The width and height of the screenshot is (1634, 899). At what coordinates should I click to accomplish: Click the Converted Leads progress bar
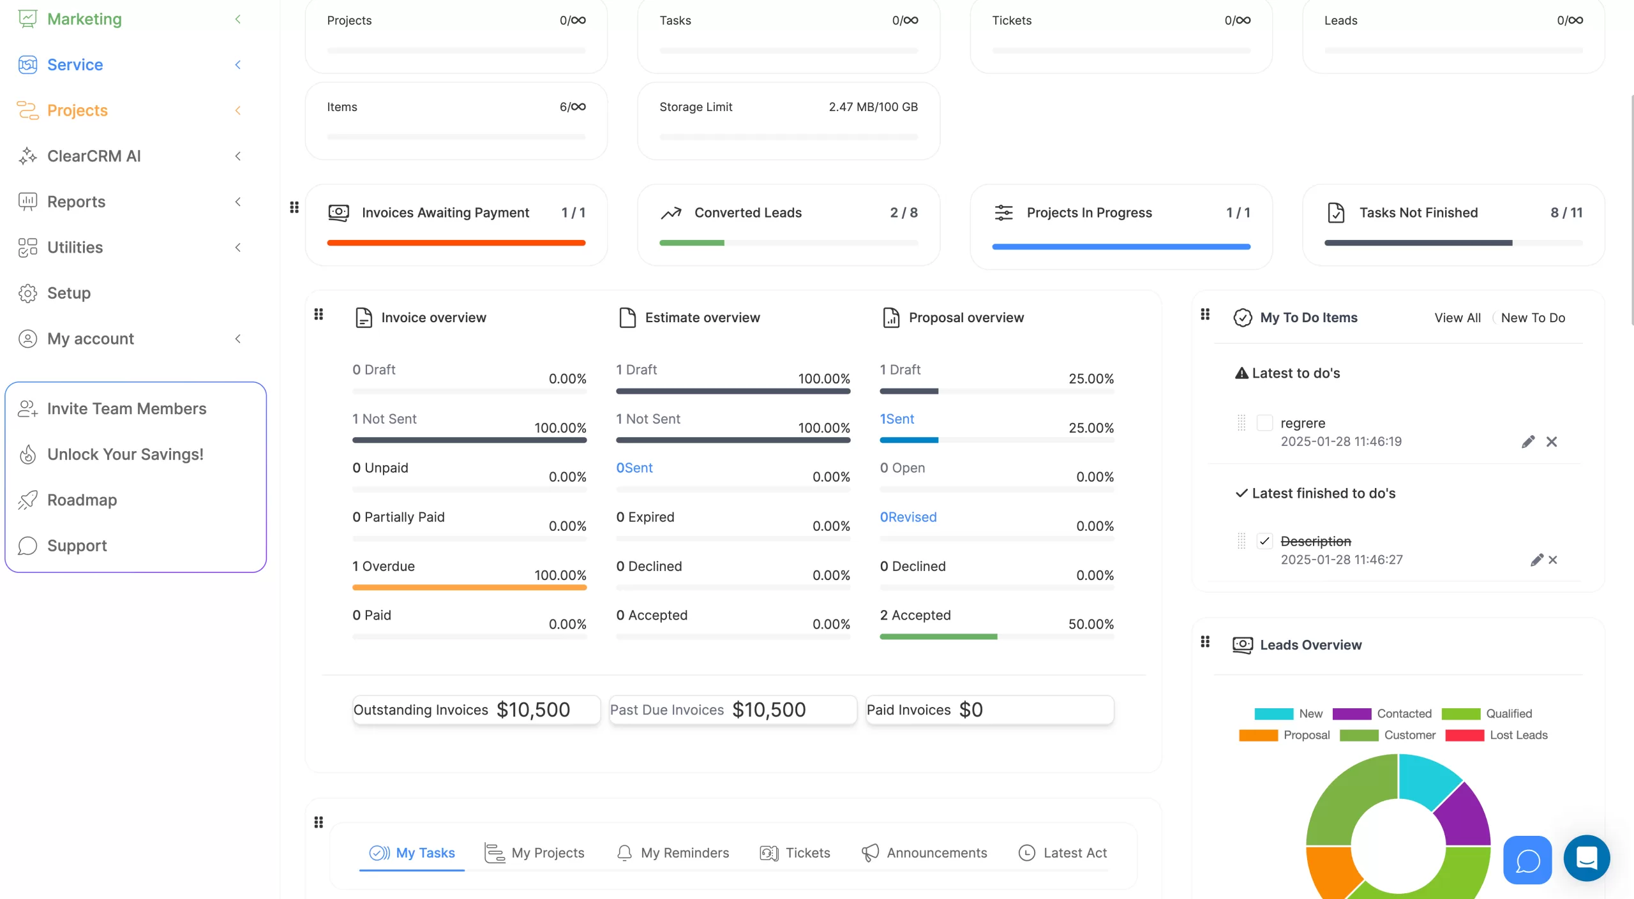coord(789,242)
